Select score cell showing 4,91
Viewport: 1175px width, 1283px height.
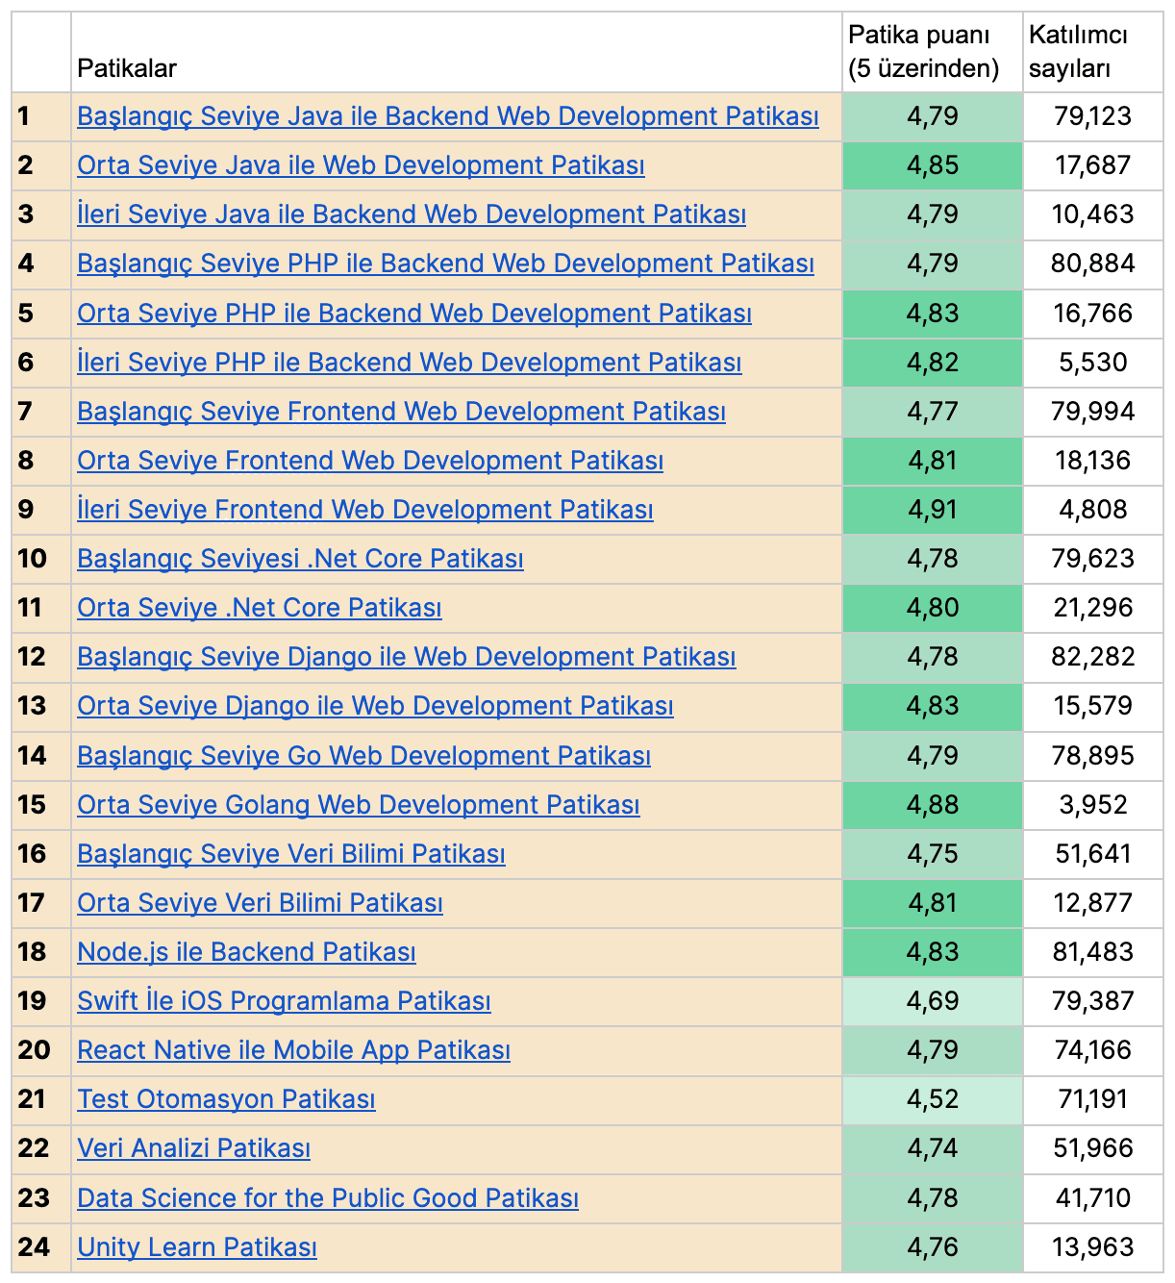tap(932, 510)
